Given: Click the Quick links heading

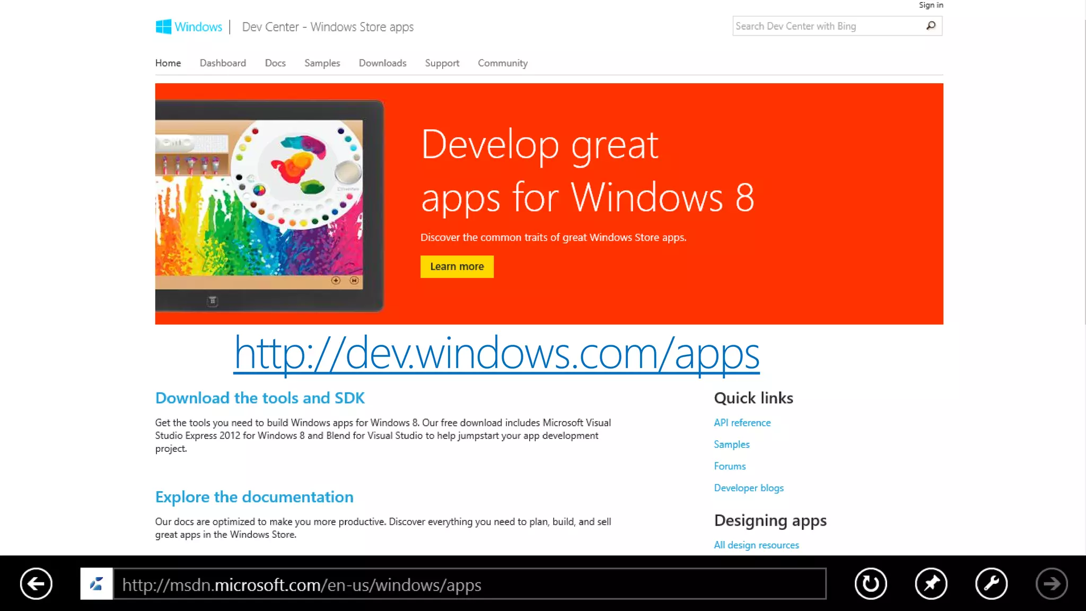Looking at the screenshot, I should pyautogui.click(x=754, y=398).
